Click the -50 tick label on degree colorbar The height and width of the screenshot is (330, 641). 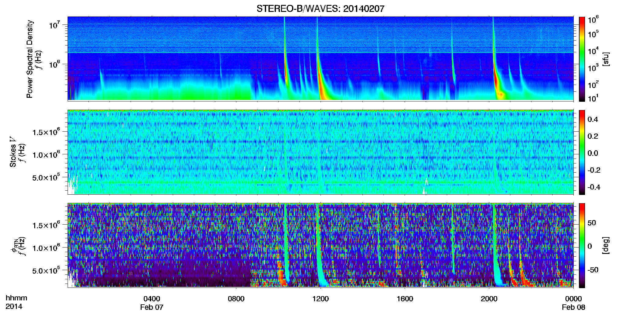click(x=593, y=270)
